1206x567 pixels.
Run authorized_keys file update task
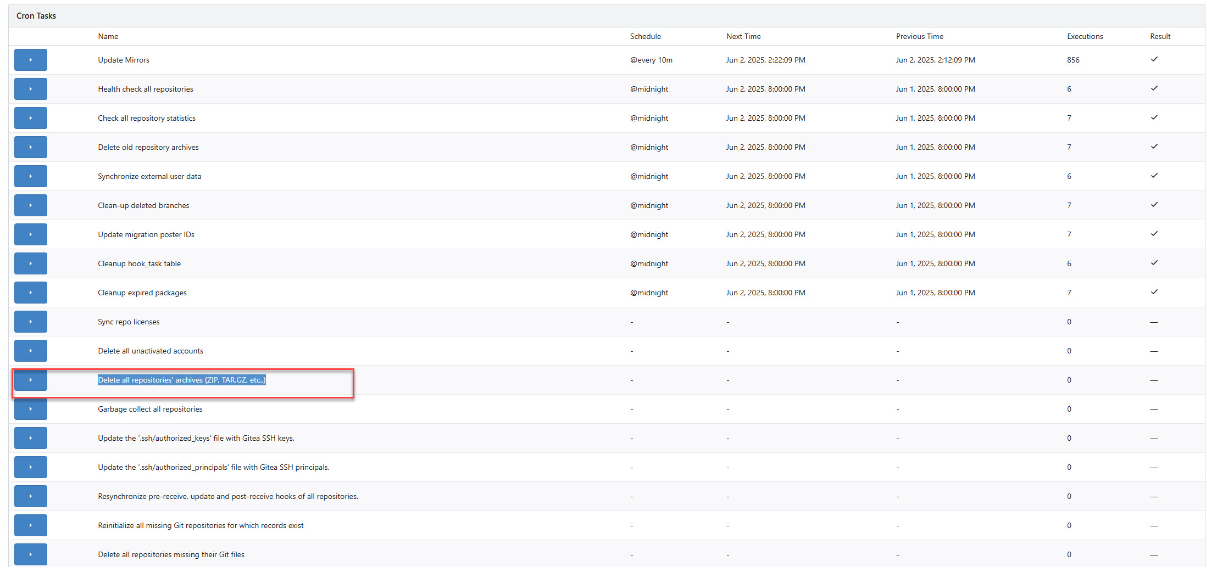tap(31, 438)
